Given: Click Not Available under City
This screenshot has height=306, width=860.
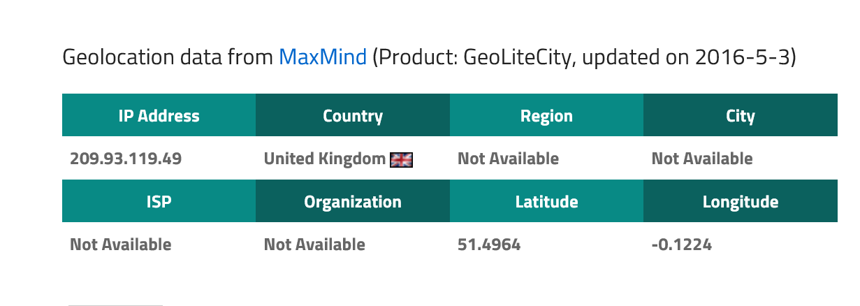Looking at the screenshot, I should point(702,159).
